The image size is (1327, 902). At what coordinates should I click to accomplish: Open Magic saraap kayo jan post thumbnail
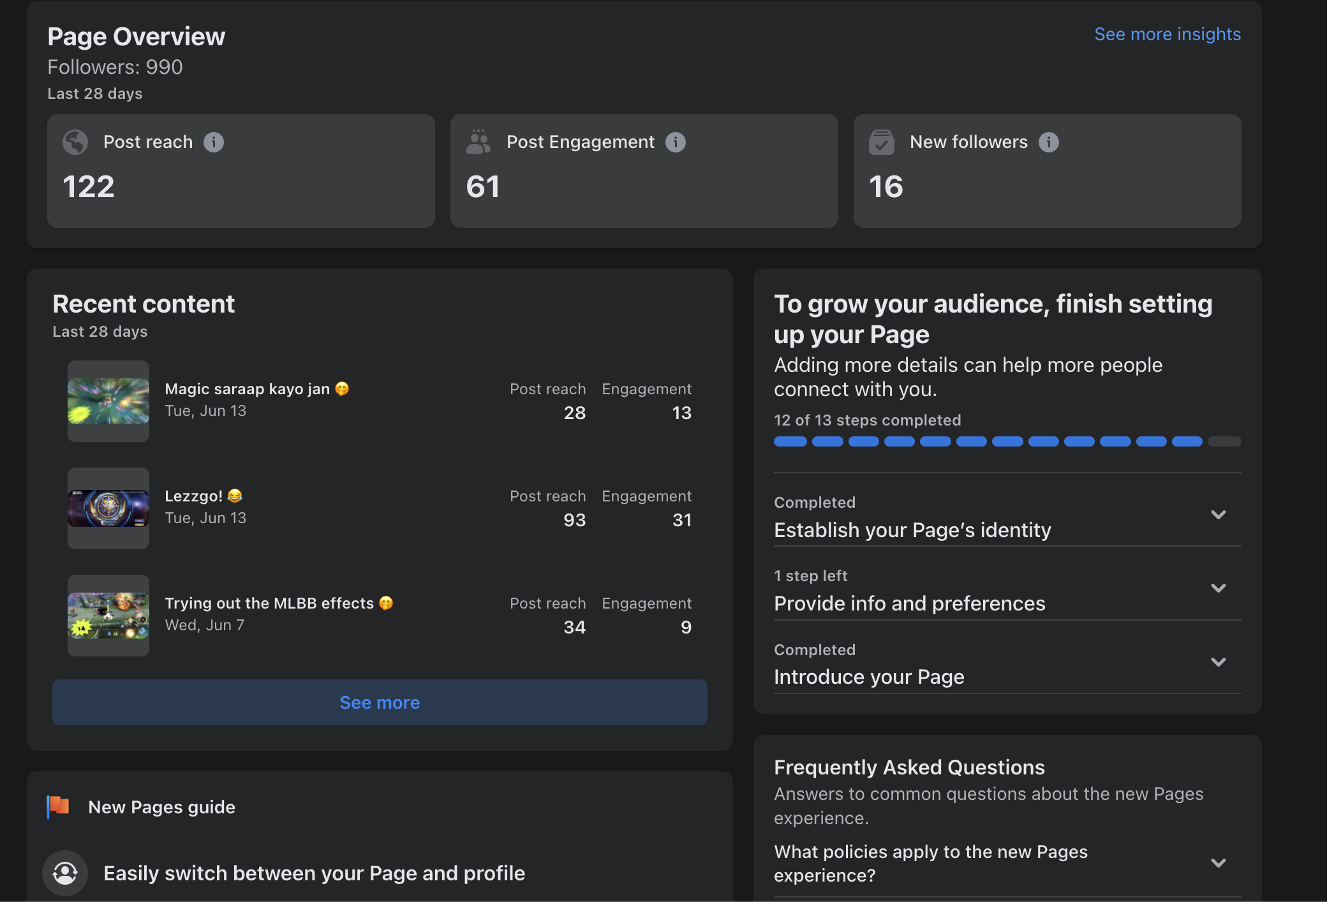point(108,401)
